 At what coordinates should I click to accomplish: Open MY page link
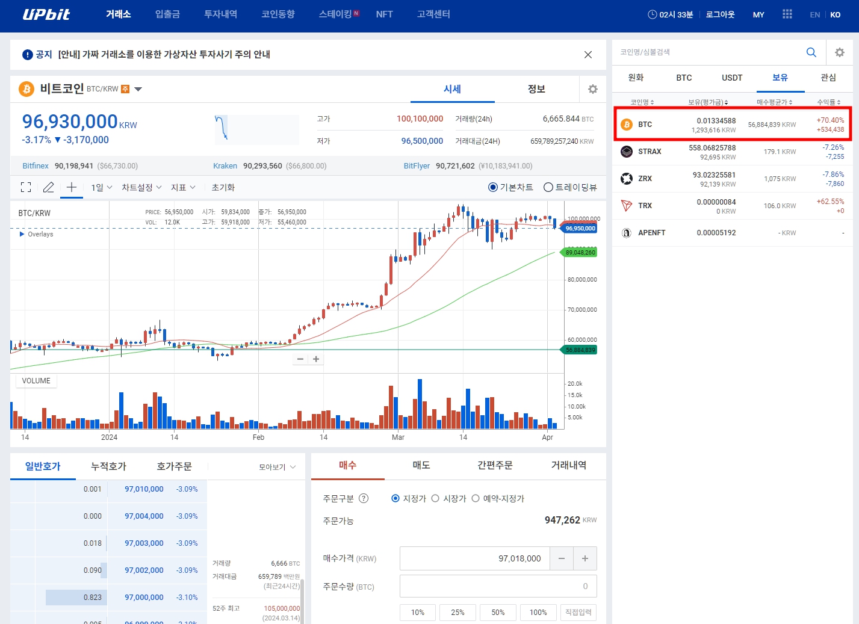[758, 14]
